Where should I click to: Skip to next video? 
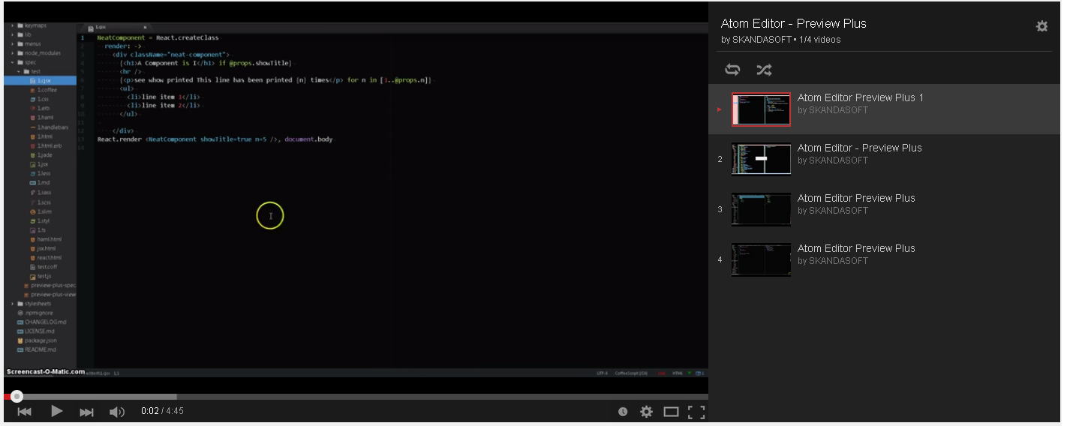click(87, 412)
